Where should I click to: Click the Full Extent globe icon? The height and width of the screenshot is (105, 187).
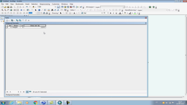click(11, 10)
